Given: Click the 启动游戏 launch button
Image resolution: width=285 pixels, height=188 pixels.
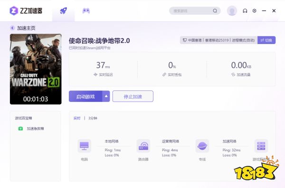Looking at the screenshot, I should (85, 96).
